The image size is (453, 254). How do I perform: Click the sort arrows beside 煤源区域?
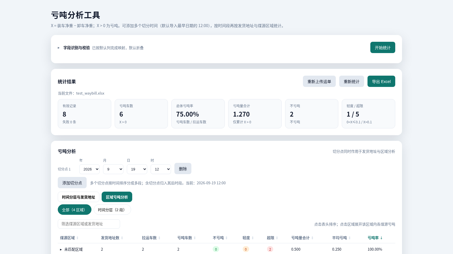78,238
